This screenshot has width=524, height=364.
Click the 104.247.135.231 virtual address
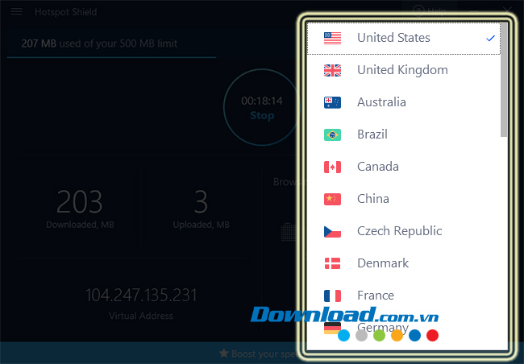[x=141, y=296]
